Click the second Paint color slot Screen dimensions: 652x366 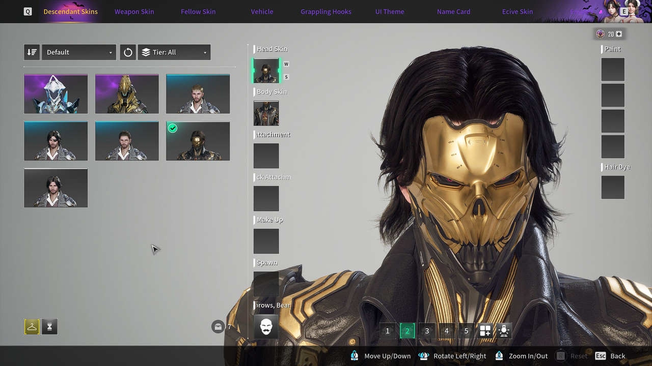click(613, 95)
